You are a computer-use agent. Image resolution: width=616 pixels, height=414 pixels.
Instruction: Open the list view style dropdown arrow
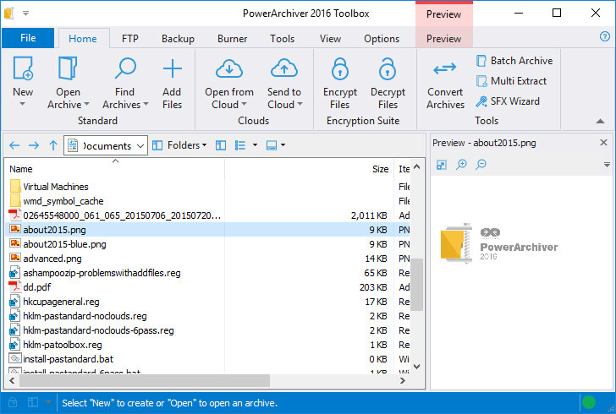point(255,145)
